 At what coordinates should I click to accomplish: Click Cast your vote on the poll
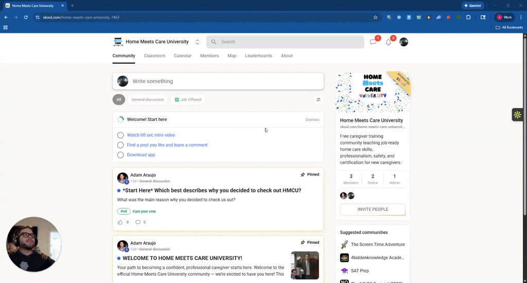[144, 211]
